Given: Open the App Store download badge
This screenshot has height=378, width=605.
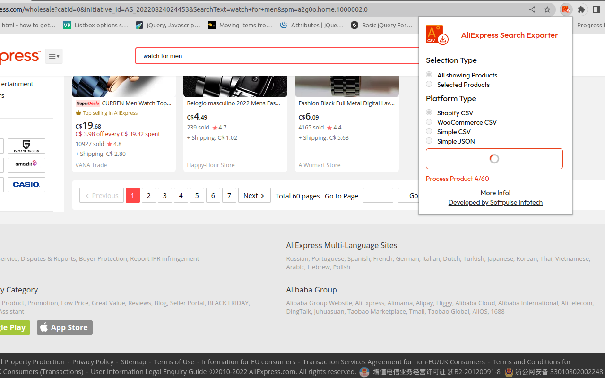Looking at the screenshot, I should [65, 327].
